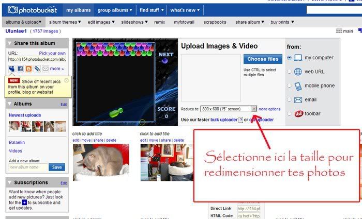The width and height of the screenshot is (362, 219).
Task: Open Newest uploads link
Action: pyautogui.click(x=25, y=115)
